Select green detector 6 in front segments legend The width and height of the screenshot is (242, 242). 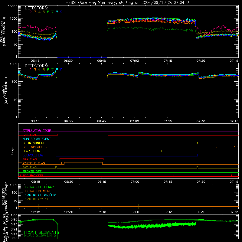click(48, 12)
